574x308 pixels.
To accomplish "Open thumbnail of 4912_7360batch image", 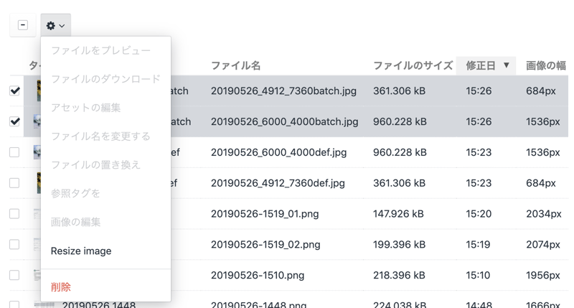I will pyautogui.click(x=36, y=91).
